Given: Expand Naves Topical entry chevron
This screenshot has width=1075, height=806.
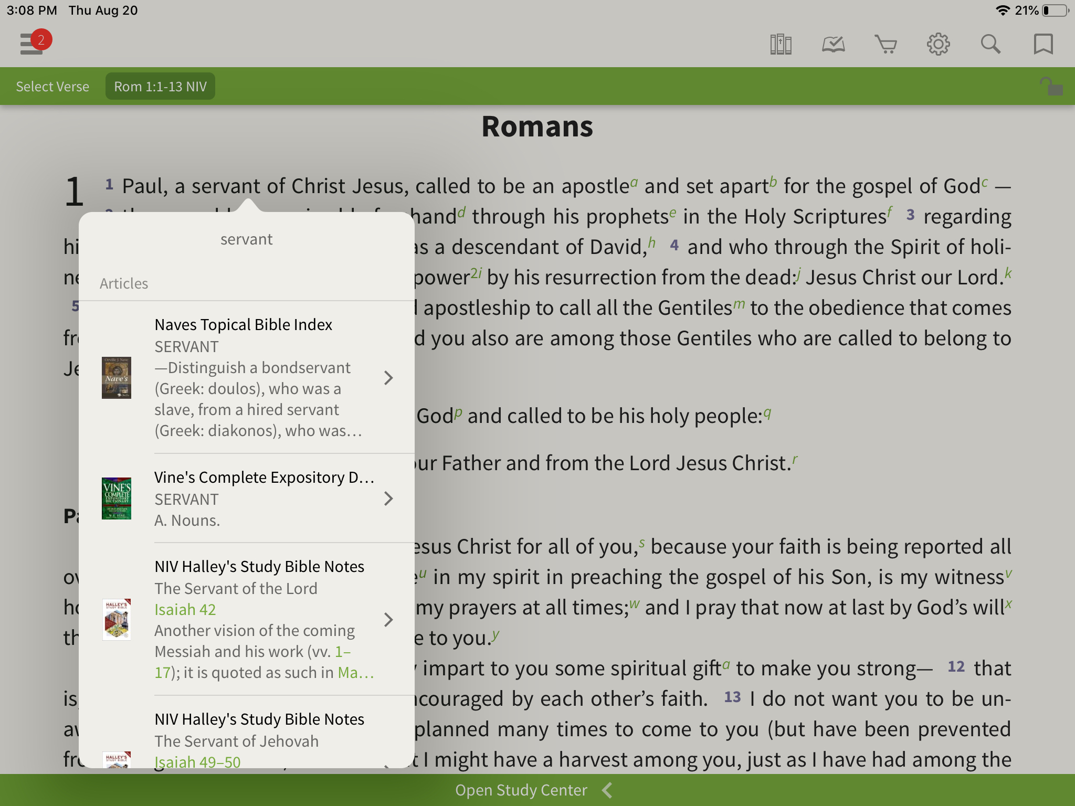Looking at the screenshot, I should [x=388, y=377].
